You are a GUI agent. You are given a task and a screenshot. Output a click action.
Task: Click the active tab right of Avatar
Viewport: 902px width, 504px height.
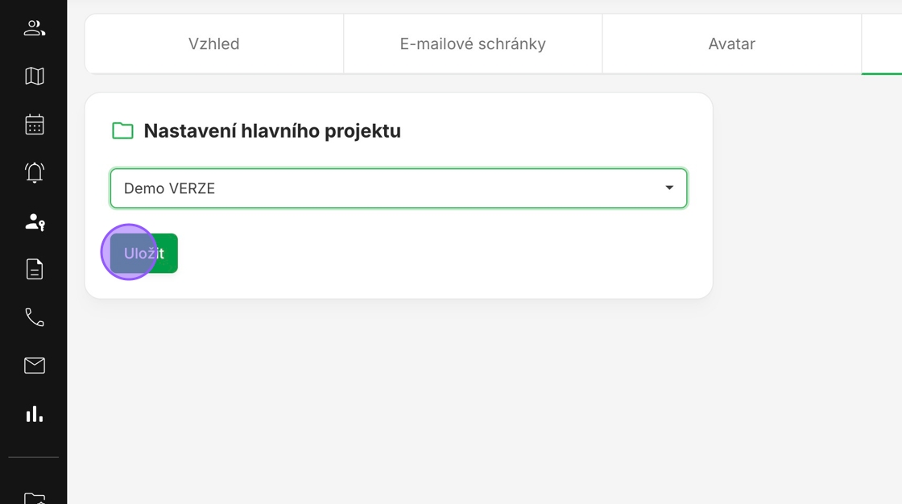point(883,44)
